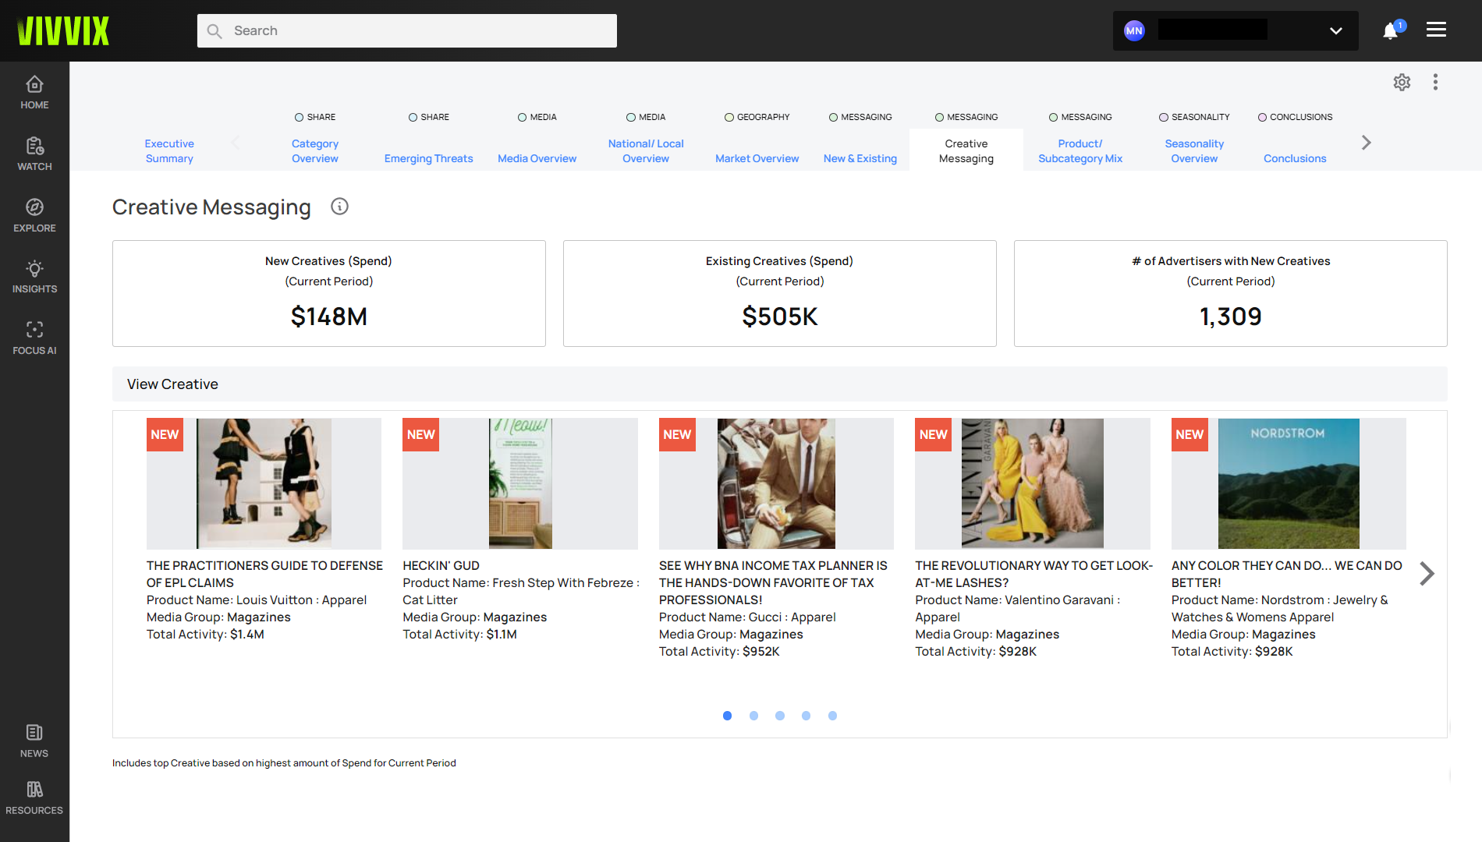
Task: Select the Geography radio circle
Action: [x=729, y=118]
